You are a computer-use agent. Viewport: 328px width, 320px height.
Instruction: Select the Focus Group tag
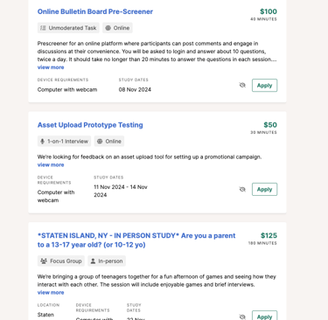click(x=61, y=261)
